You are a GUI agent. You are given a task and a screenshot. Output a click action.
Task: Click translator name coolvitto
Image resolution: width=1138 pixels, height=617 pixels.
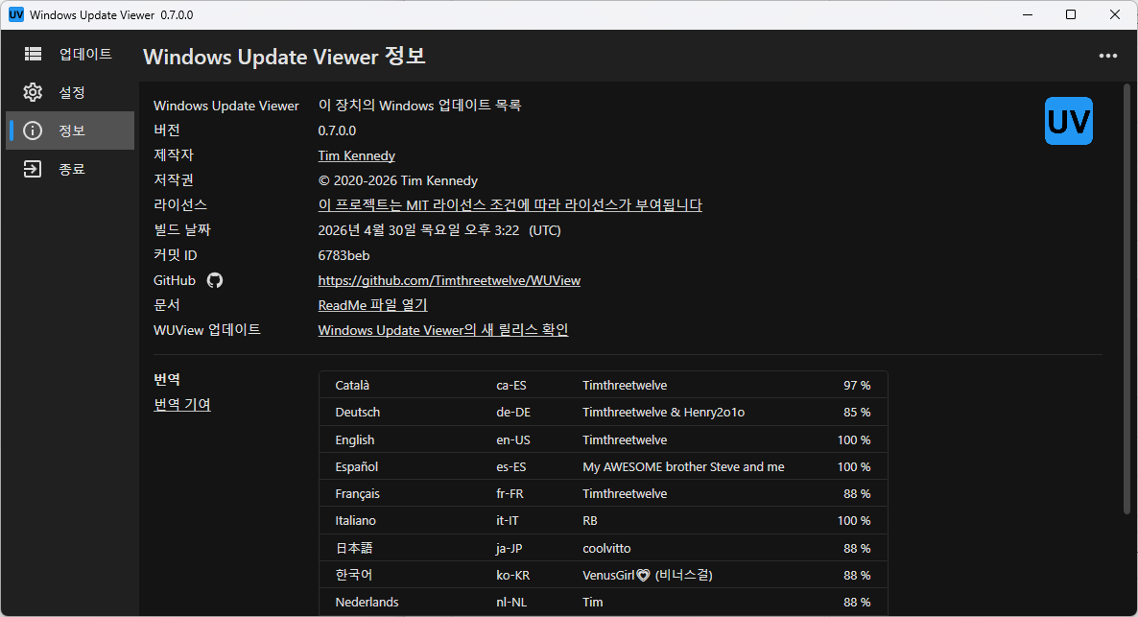coord(606,548)
